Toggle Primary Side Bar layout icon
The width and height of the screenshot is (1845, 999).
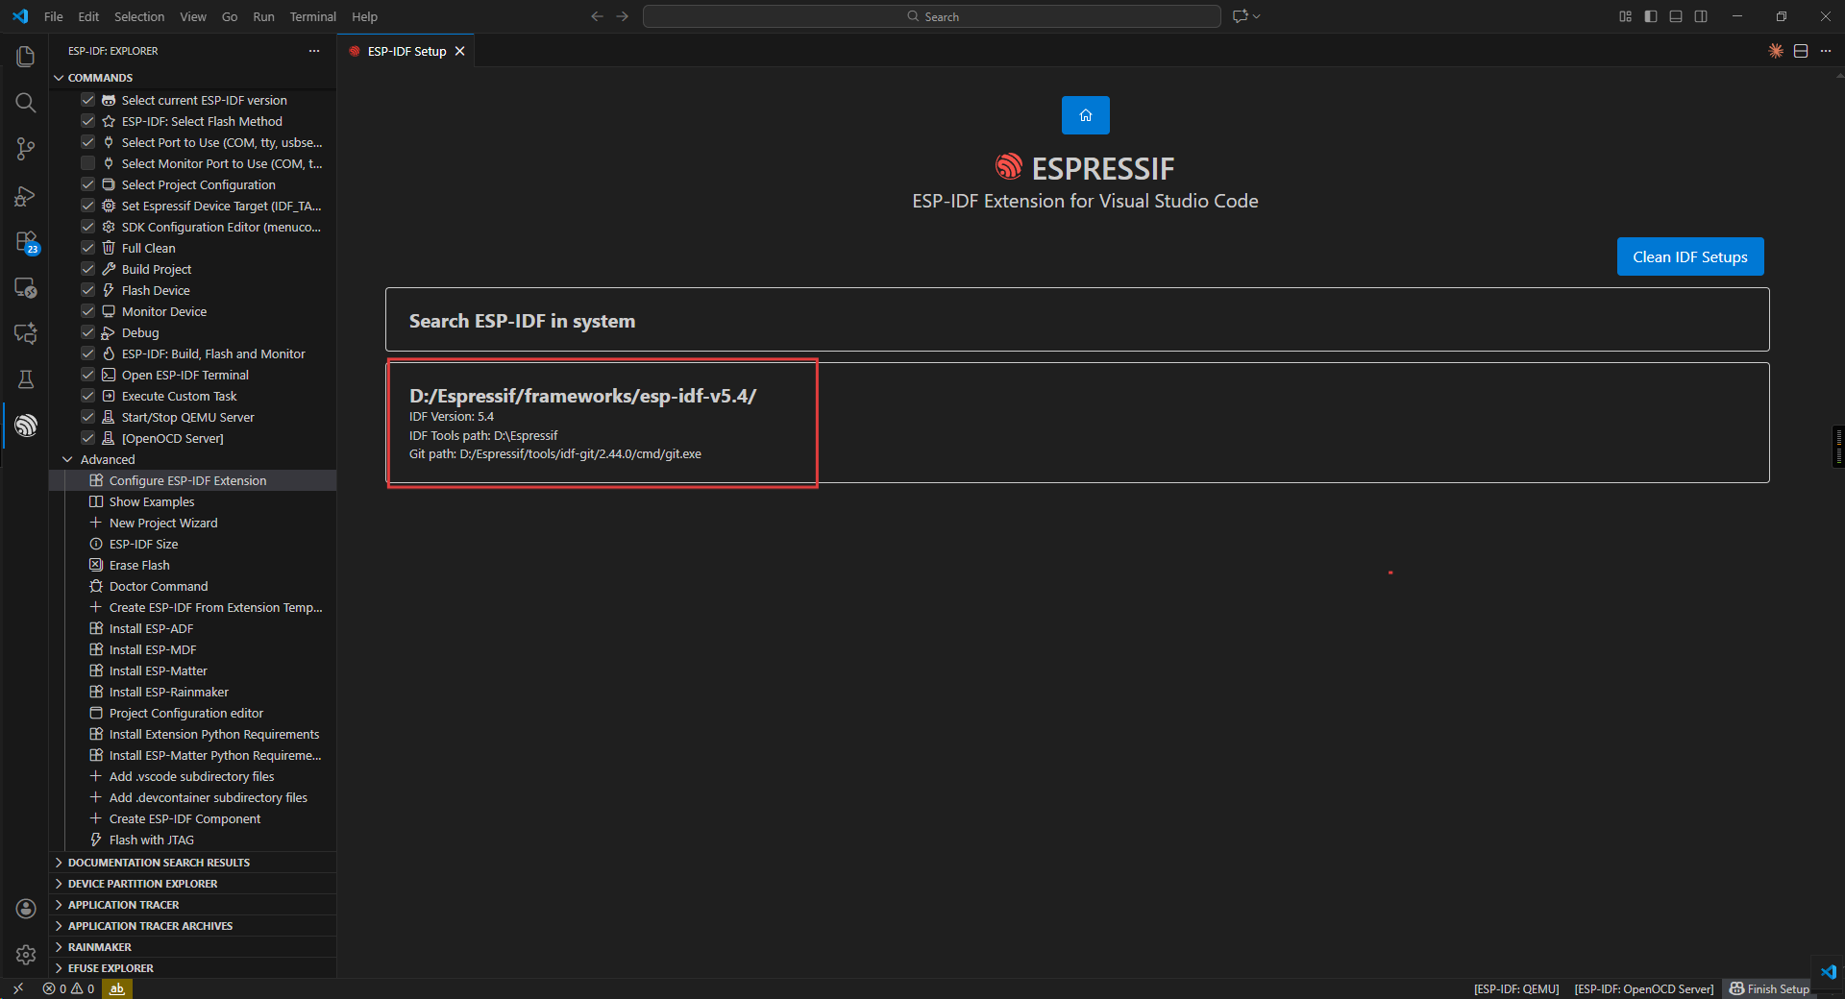point(1651,16)
